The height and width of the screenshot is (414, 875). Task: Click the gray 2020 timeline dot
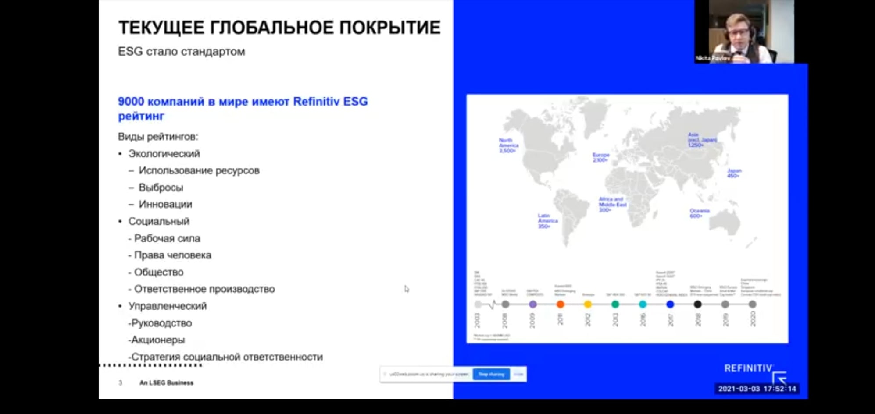pyautogui.click(x=752, y=304)
